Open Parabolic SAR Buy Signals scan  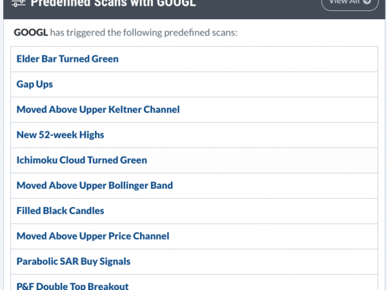[74, 262]
